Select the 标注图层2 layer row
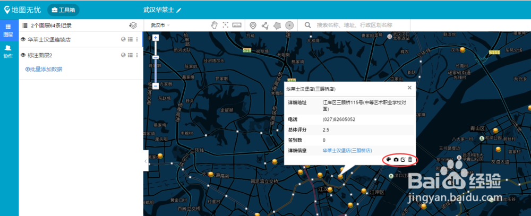531x216 pixels. [81, 55]
